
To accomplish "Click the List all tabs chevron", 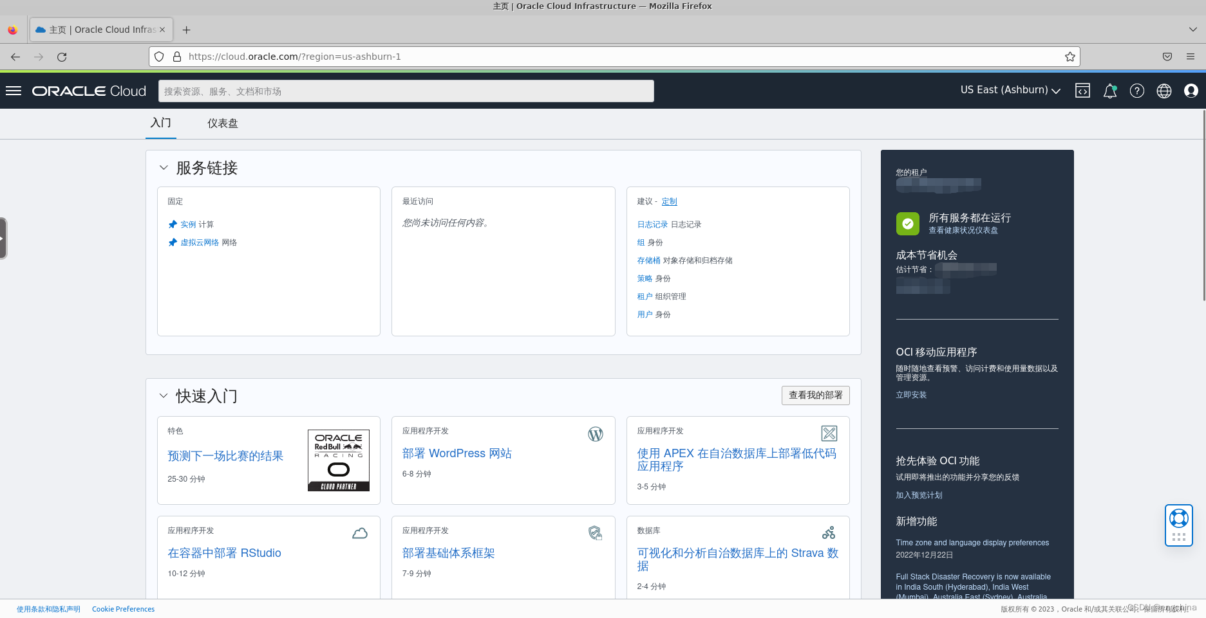I will (1192, 30).
